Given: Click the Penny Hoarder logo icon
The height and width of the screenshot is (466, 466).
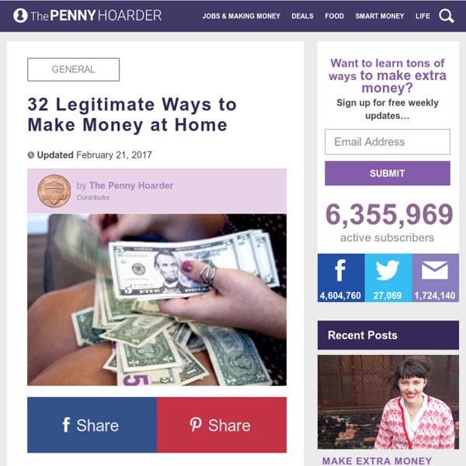Looking at the screenshot, I should 20,16.
